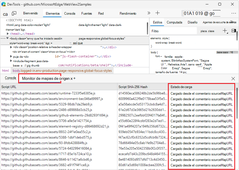Toggle device emulation icon in toolbar

(x=14, y=14)
